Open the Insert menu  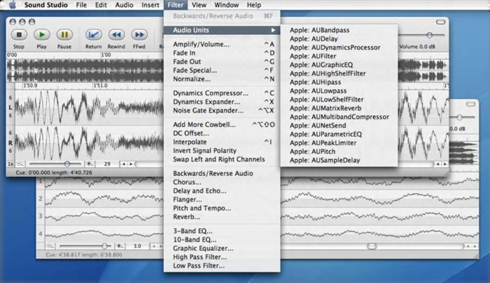[x=150, y=5]
